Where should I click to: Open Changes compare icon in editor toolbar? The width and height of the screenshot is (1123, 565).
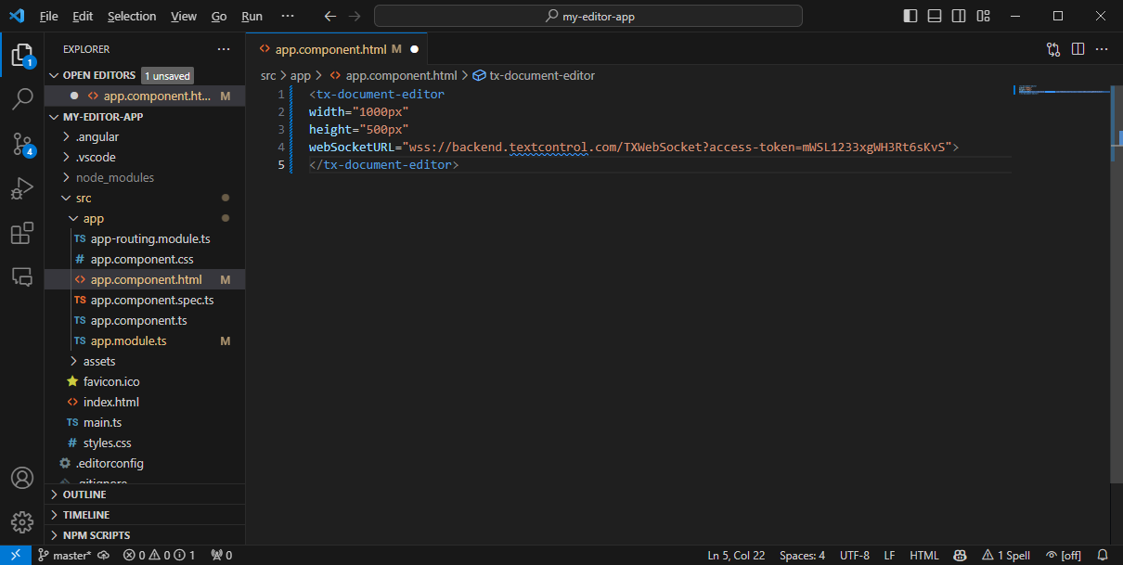1053,49
